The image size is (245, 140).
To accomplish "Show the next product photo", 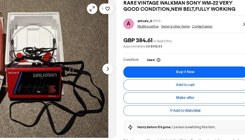I will click(x=107, y=69).
